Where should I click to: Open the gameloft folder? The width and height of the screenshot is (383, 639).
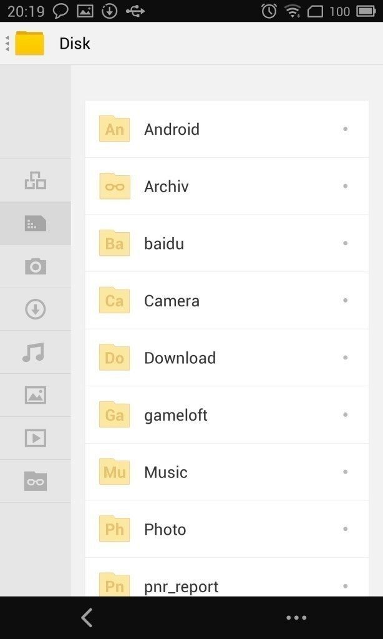pyautogui.click(x=227, y=415)
